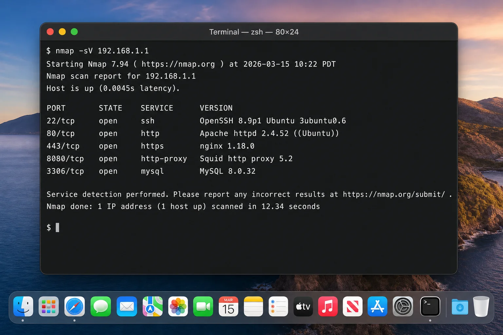Open the App Store icon
This screenshot has height=335, width=503.
pos(378,307)
